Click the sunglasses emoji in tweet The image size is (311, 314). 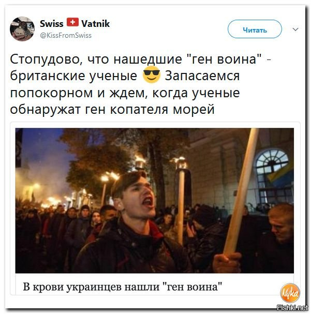pos(152,74)
